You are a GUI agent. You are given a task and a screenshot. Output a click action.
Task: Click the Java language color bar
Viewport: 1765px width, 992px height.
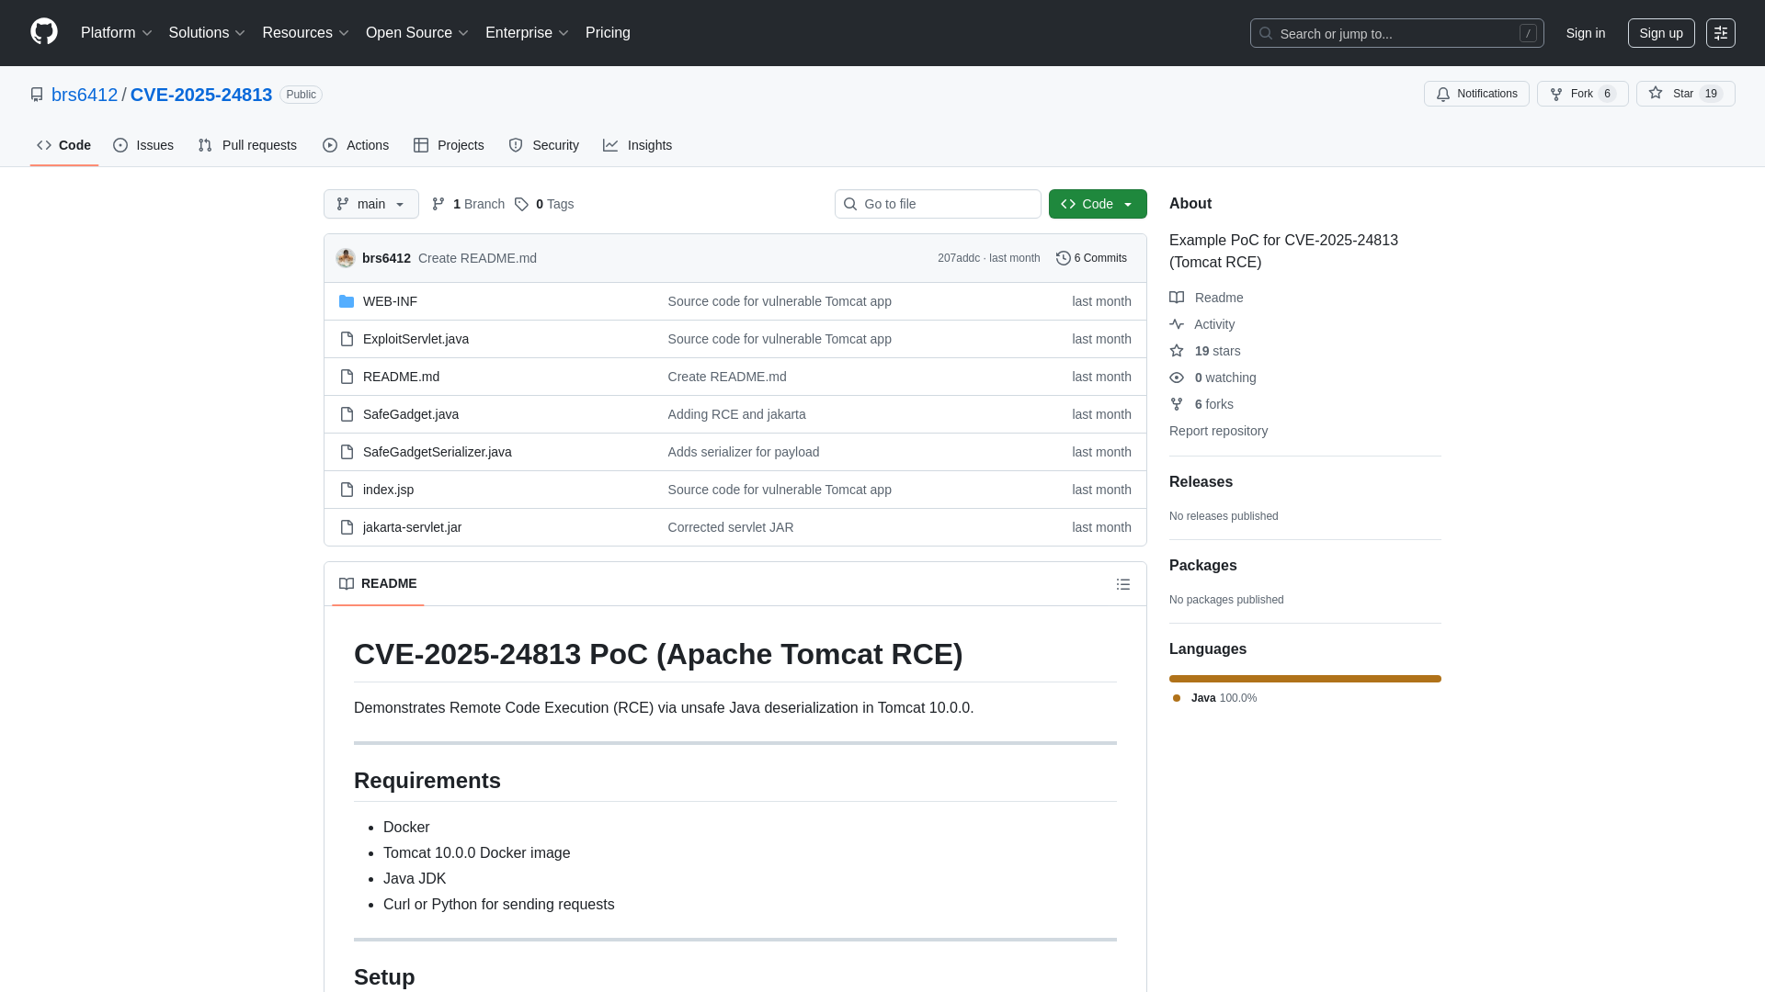click(x=1304, y=679)
